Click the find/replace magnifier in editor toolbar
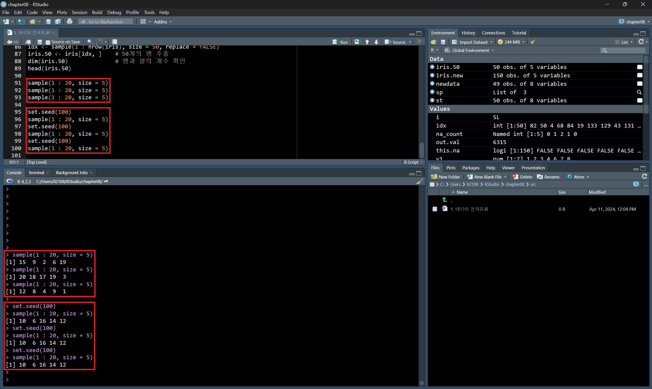 tap(90, 42)
